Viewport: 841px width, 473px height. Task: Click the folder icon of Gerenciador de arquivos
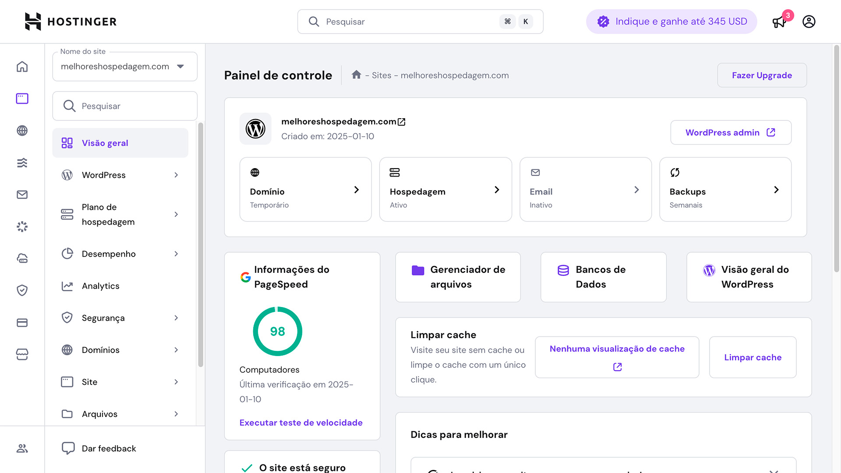point(418,270)
